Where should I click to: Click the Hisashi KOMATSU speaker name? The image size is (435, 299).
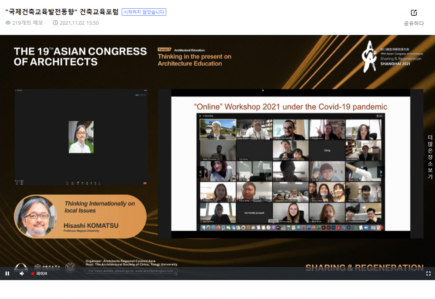(91, 226)
